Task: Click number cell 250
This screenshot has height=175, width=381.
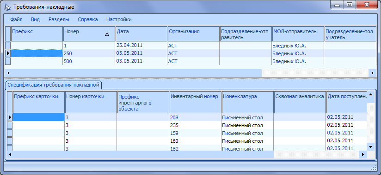Action: pos(89,53)
